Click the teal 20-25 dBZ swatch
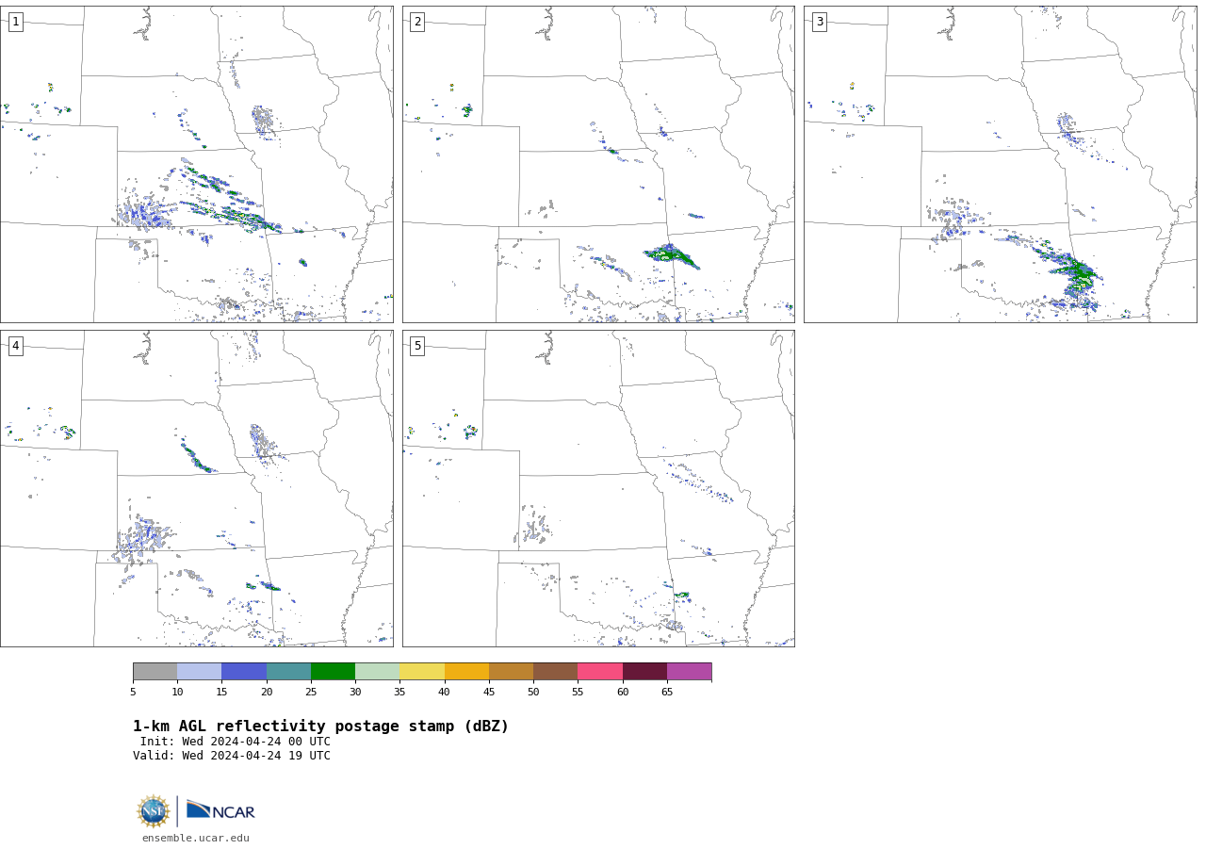The height and width of the screenshot is (849, 1206). [288, 672]
